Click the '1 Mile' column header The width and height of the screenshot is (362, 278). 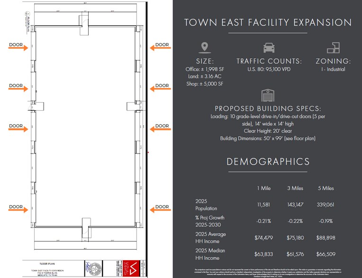tap(263, 188)
